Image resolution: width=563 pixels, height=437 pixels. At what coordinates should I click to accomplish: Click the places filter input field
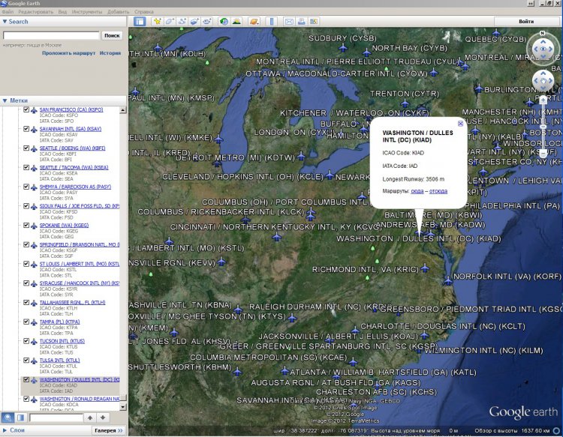pos(56,418)
